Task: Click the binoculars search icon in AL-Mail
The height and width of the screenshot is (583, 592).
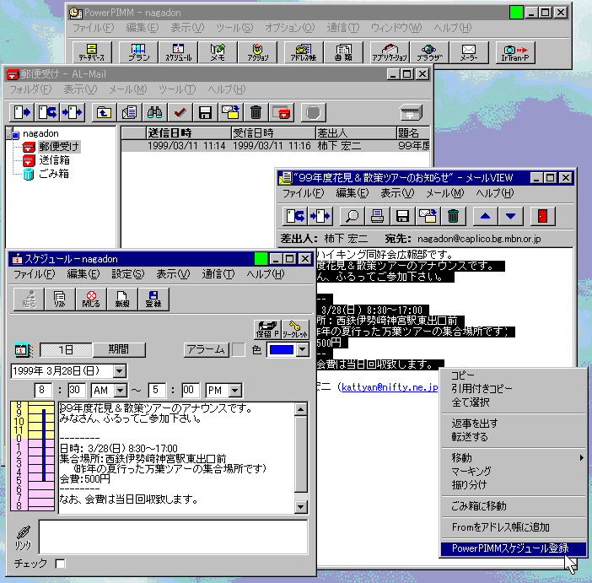Action: click(x=154, y=111)
